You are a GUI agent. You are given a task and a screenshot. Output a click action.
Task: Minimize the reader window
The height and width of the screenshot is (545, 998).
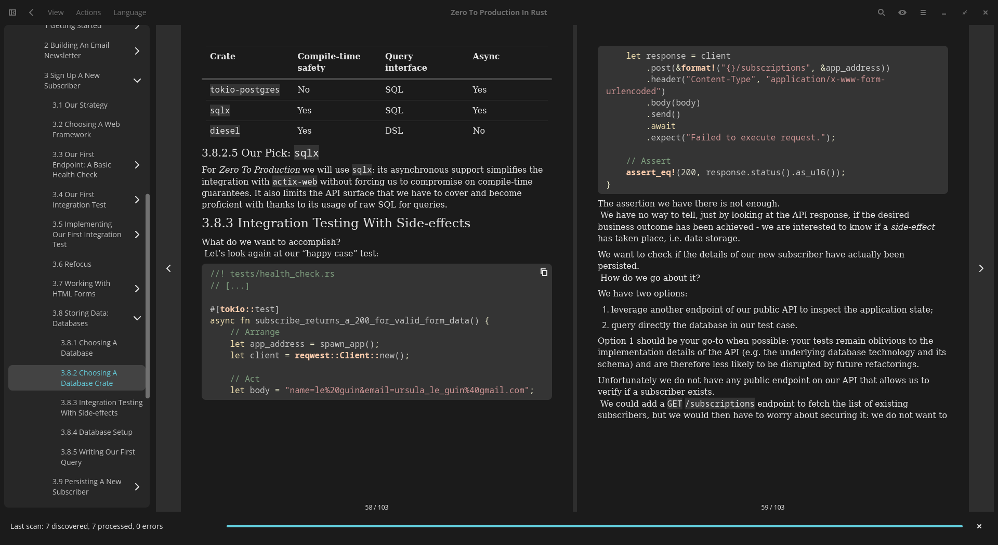(943, 12)
